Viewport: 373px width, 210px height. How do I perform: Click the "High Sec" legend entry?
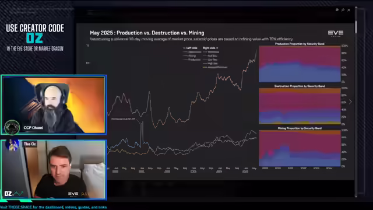tap(210, 64)
